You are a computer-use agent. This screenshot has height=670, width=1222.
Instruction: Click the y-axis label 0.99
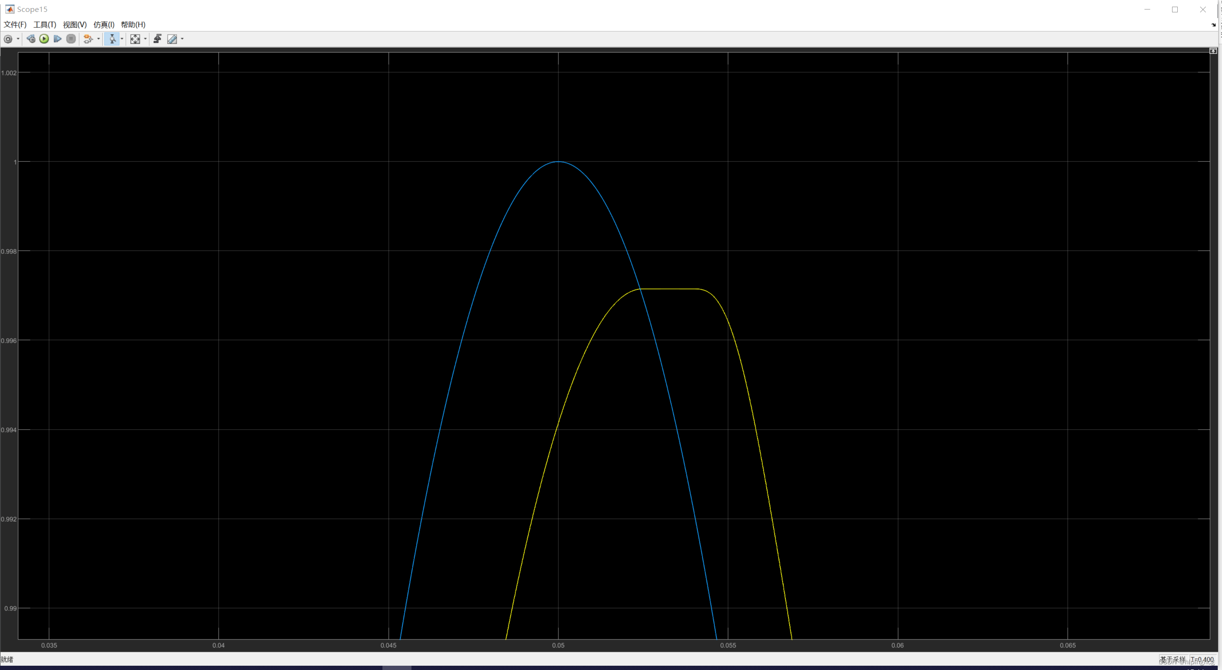[10, 609]
